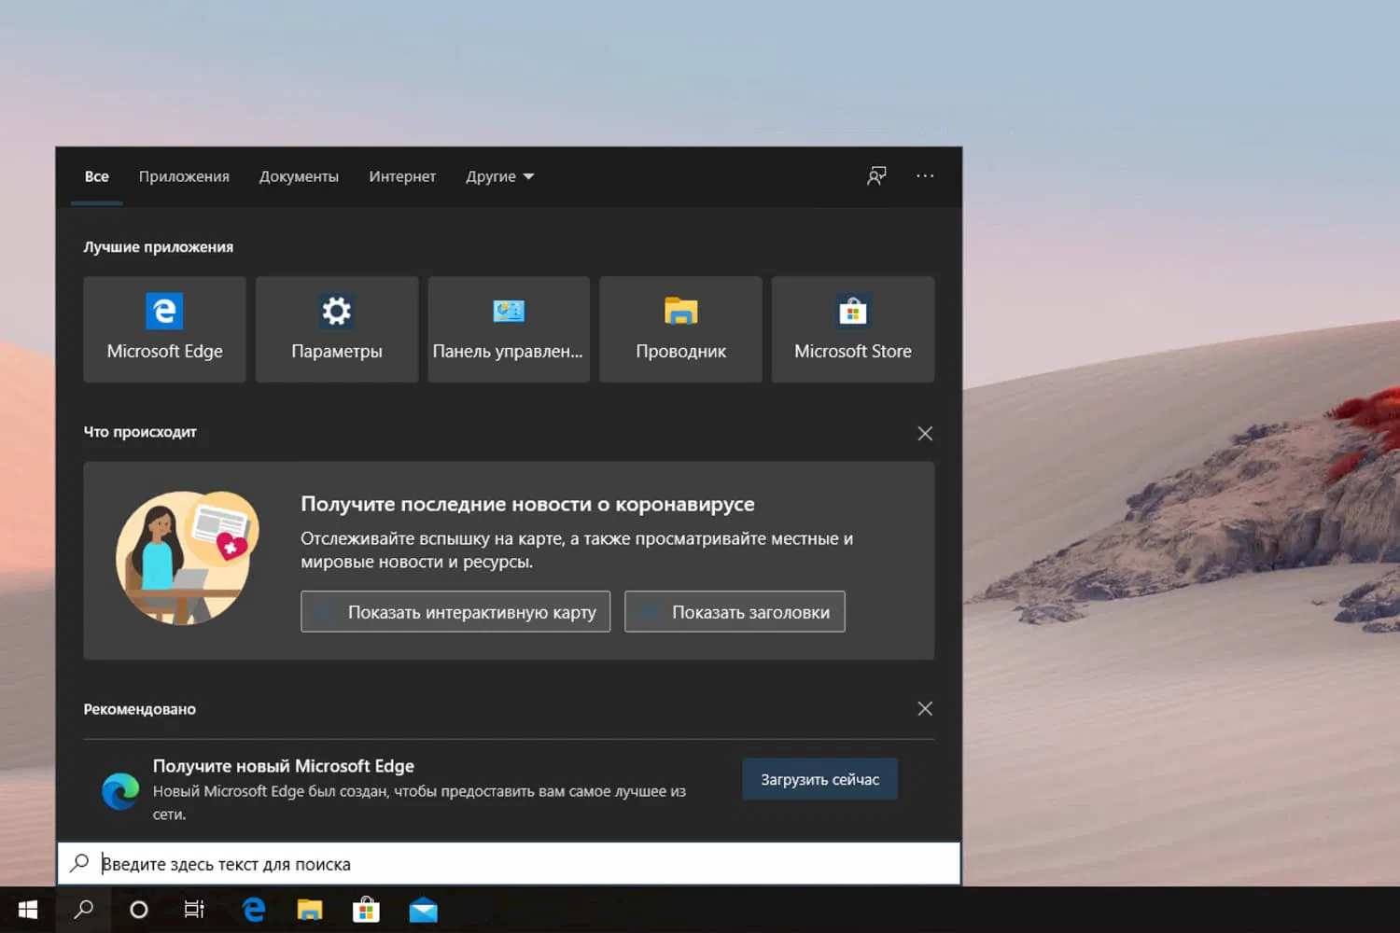This screenshot has width=1400, height=933.
Task: Open the Mail app on the taskbar
Action: (423, 910)
